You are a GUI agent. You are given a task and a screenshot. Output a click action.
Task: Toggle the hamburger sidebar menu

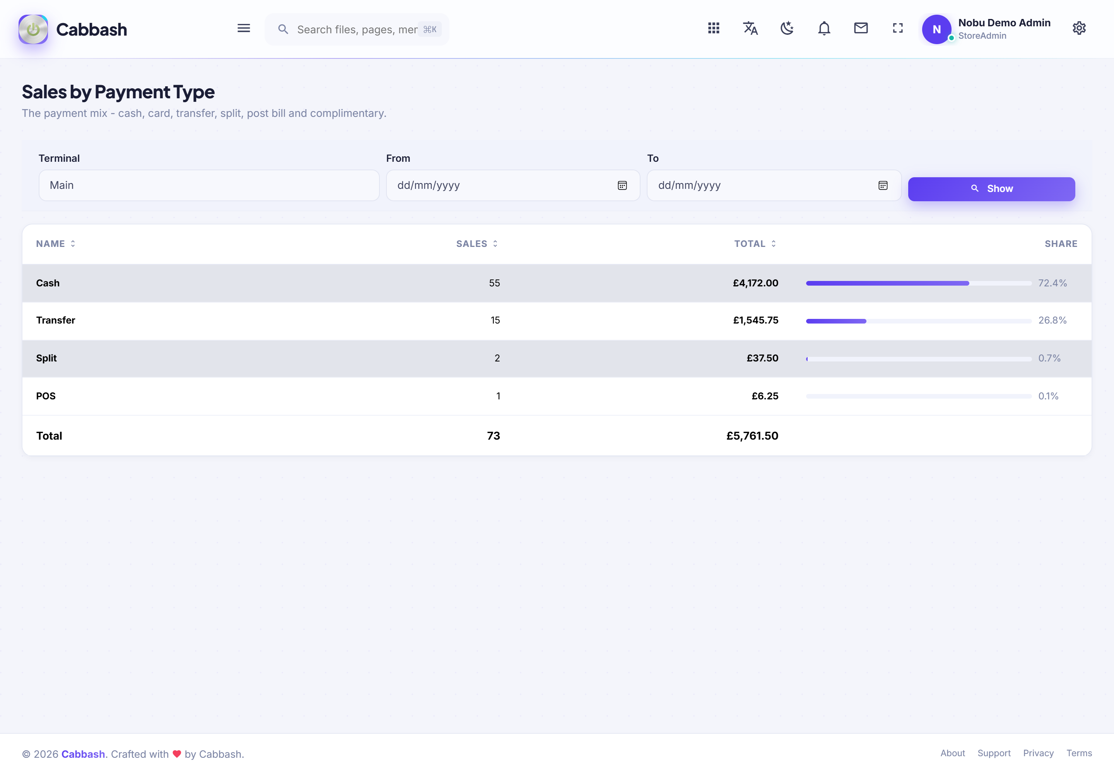pos(244,29)
